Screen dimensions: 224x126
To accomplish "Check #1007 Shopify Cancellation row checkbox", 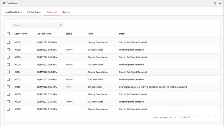I will coord(8,72).
